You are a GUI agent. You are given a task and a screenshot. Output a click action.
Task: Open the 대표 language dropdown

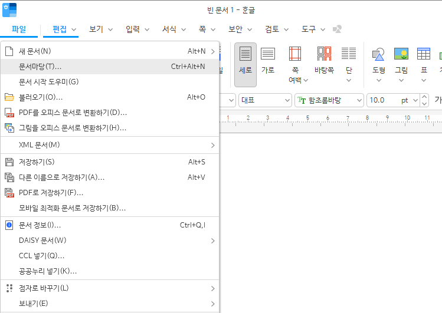265,100
